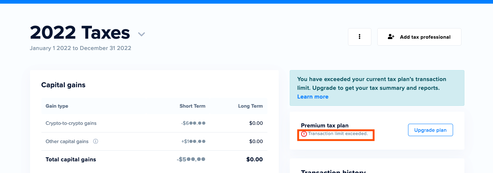Screen dimensions: 493x173
Task: Click the Total capital gains row label
Action: pos(71,159)
